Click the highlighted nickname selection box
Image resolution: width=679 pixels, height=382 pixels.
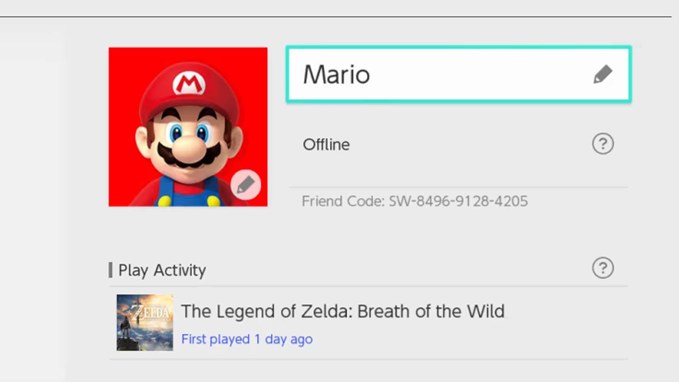pyautogui.click(x=458, y=74)
